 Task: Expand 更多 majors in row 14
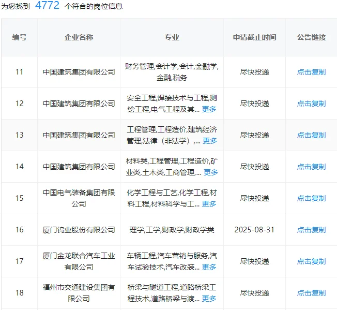point(211,172)
